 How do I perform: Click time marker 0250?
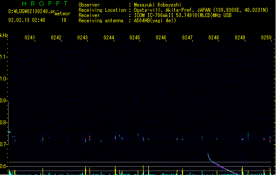(x=266, y=38)
